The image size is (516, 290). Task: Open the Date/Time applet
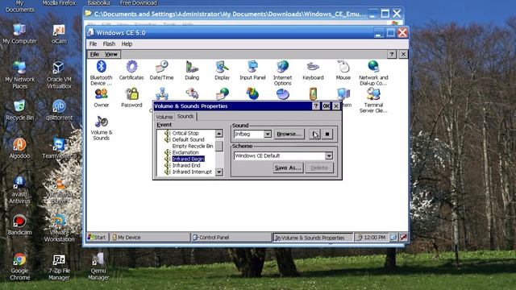click(161, 70)
